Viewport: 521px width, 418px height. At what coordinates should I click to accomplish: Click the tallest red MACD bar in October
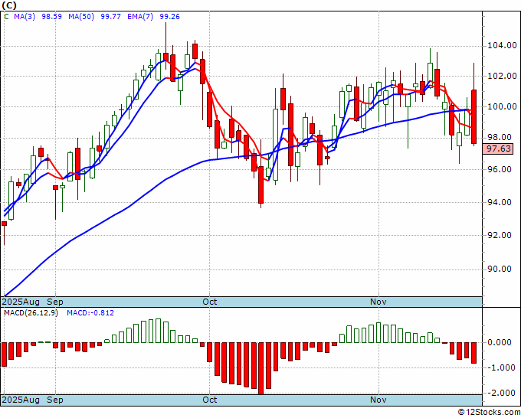[x=260, y=368]
